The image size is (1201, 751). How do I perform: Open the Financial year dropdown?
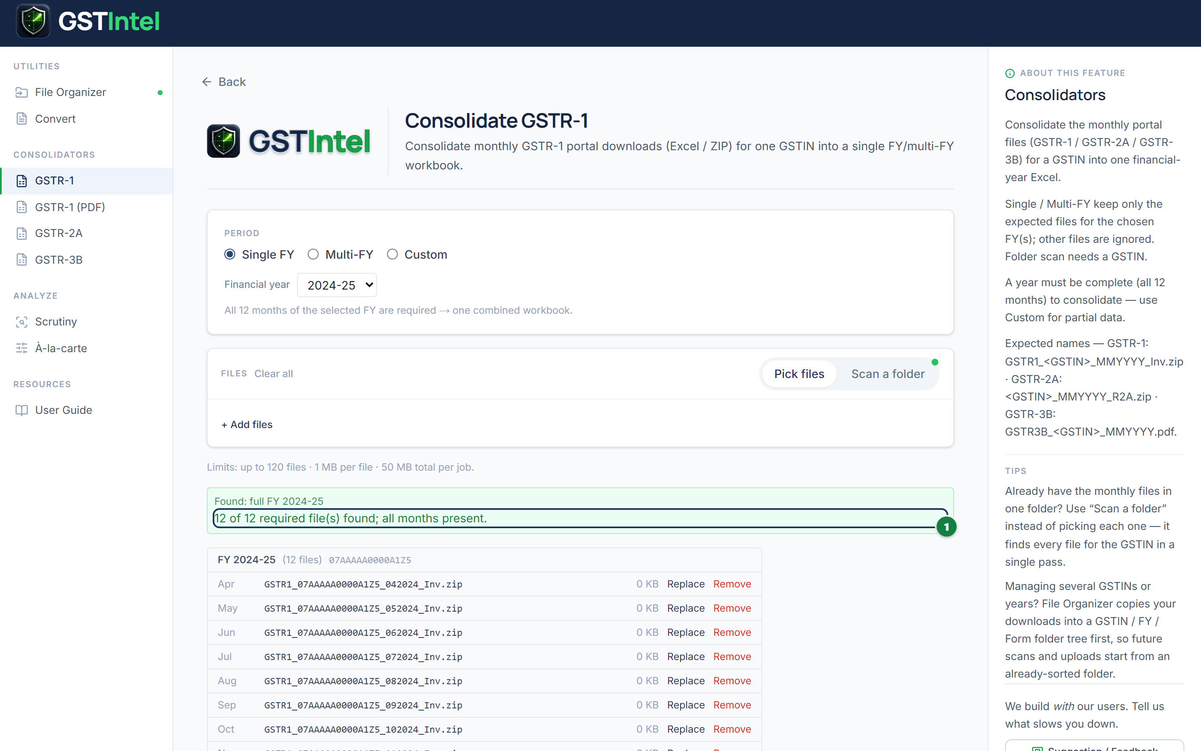(337, 285)
